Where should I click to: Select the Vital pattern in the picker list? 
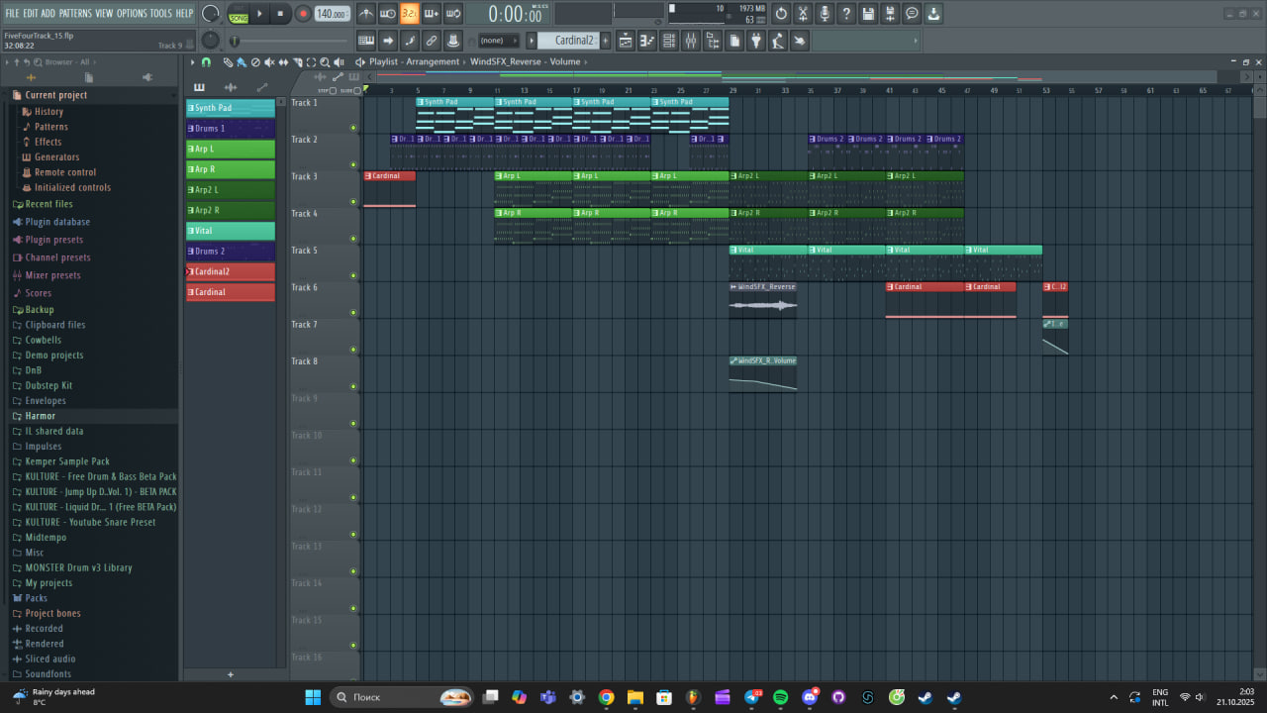[x=230, y=231]
